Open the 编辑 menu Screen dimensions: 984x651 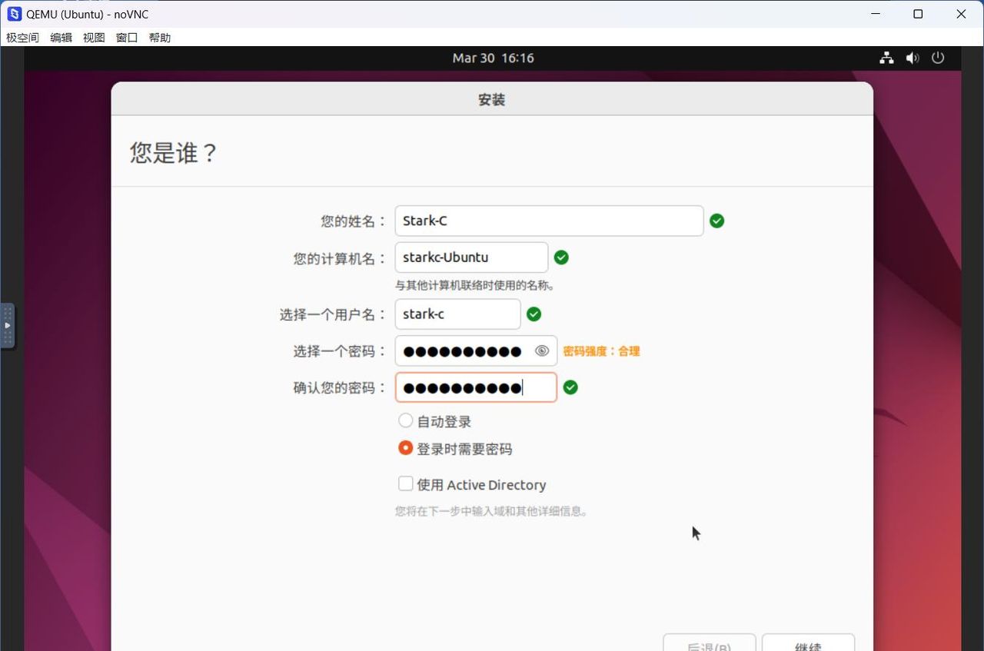61,38
